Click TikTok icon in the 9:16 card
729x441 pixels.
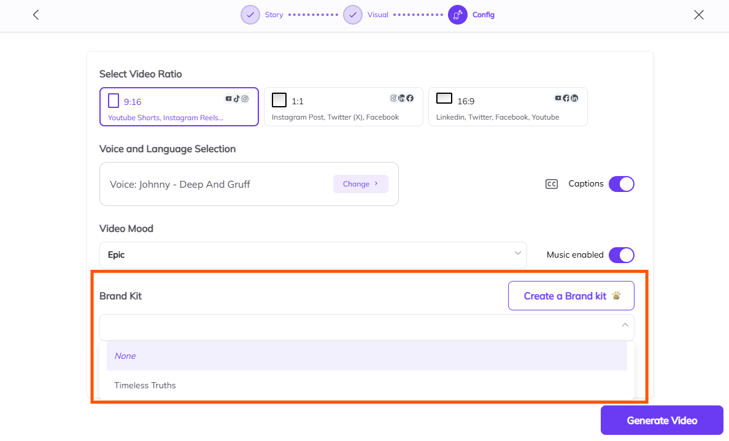(237, 99)
